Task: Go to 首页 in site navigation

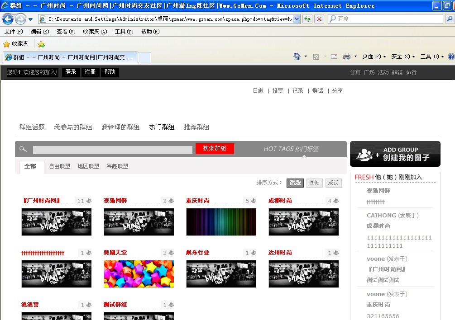Action: point(355,73)
